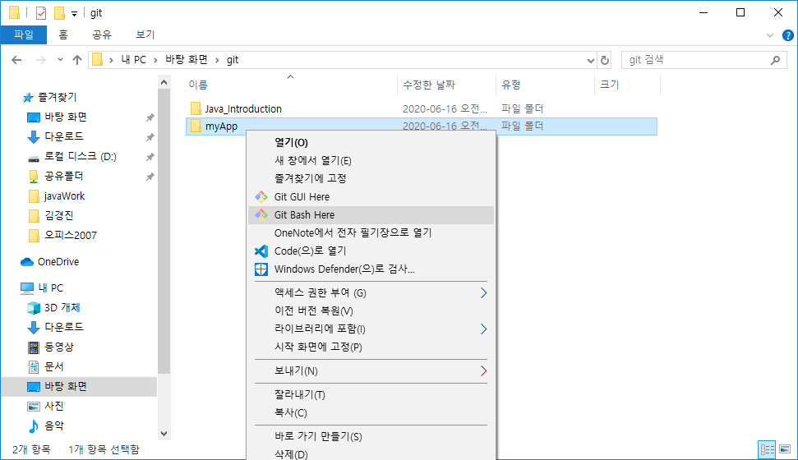Viewport: 798px width, 460px height.
Task: Click chevron after 내 PC in address bar
Action: tap(155, 61)
